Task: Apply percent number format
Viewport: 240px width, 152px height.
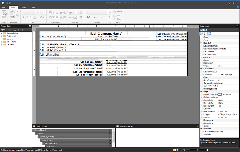Action: (97, 17)
